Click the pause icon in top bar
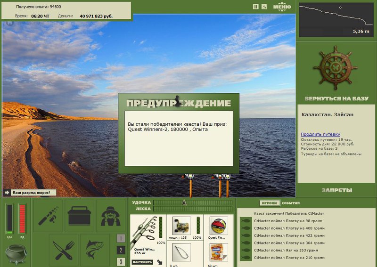Screen dimensions: 377x267 256,7
